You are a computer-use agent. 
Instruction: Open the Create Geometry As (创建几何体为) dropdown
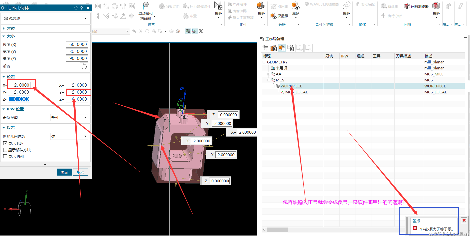(69, 136)
